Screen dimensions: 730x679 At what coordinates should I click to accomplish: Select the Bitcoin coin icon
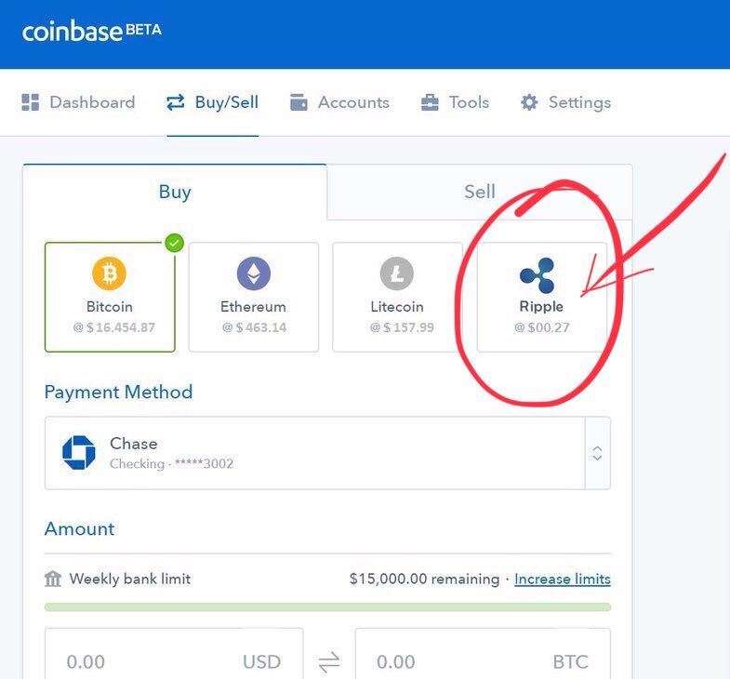click(x=109, y=273)
